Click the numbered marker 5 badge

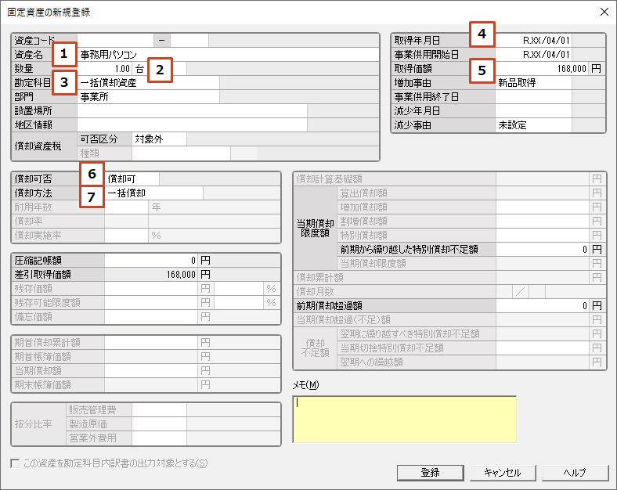[x=482, y=70]
